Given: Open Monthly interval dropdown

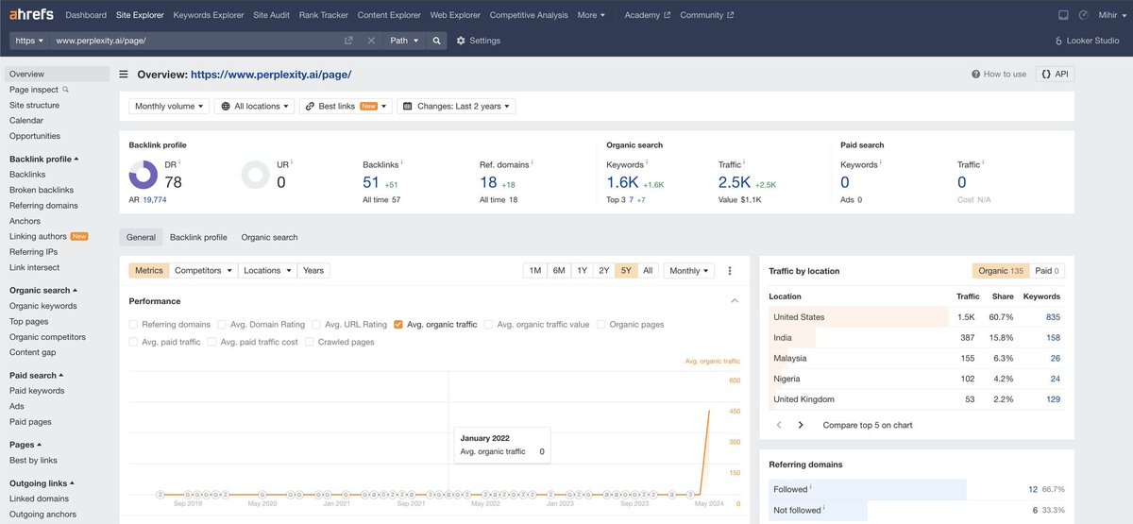Looking at the screenshot, I should coord(689,271).
